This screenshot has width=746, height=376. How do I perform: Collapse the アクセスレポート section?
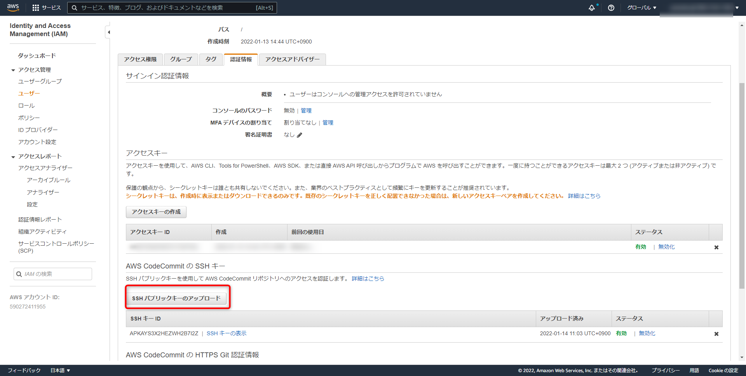[x=13, y=156]
